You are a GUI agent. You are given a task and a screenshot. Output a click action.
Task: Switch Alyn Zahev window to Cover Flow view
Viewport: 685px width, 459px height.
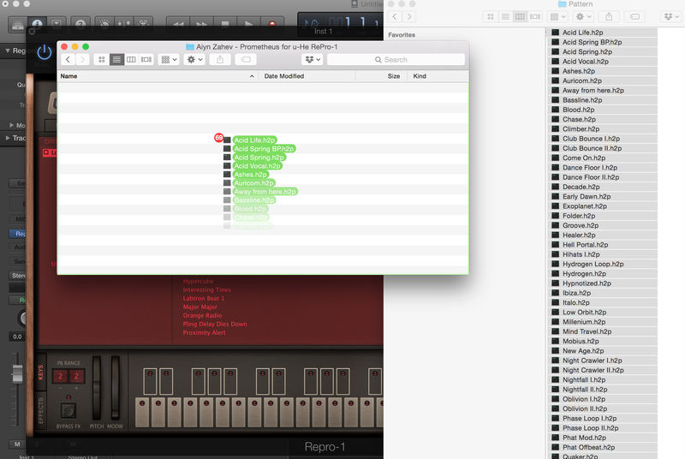(x=146, y=59)
